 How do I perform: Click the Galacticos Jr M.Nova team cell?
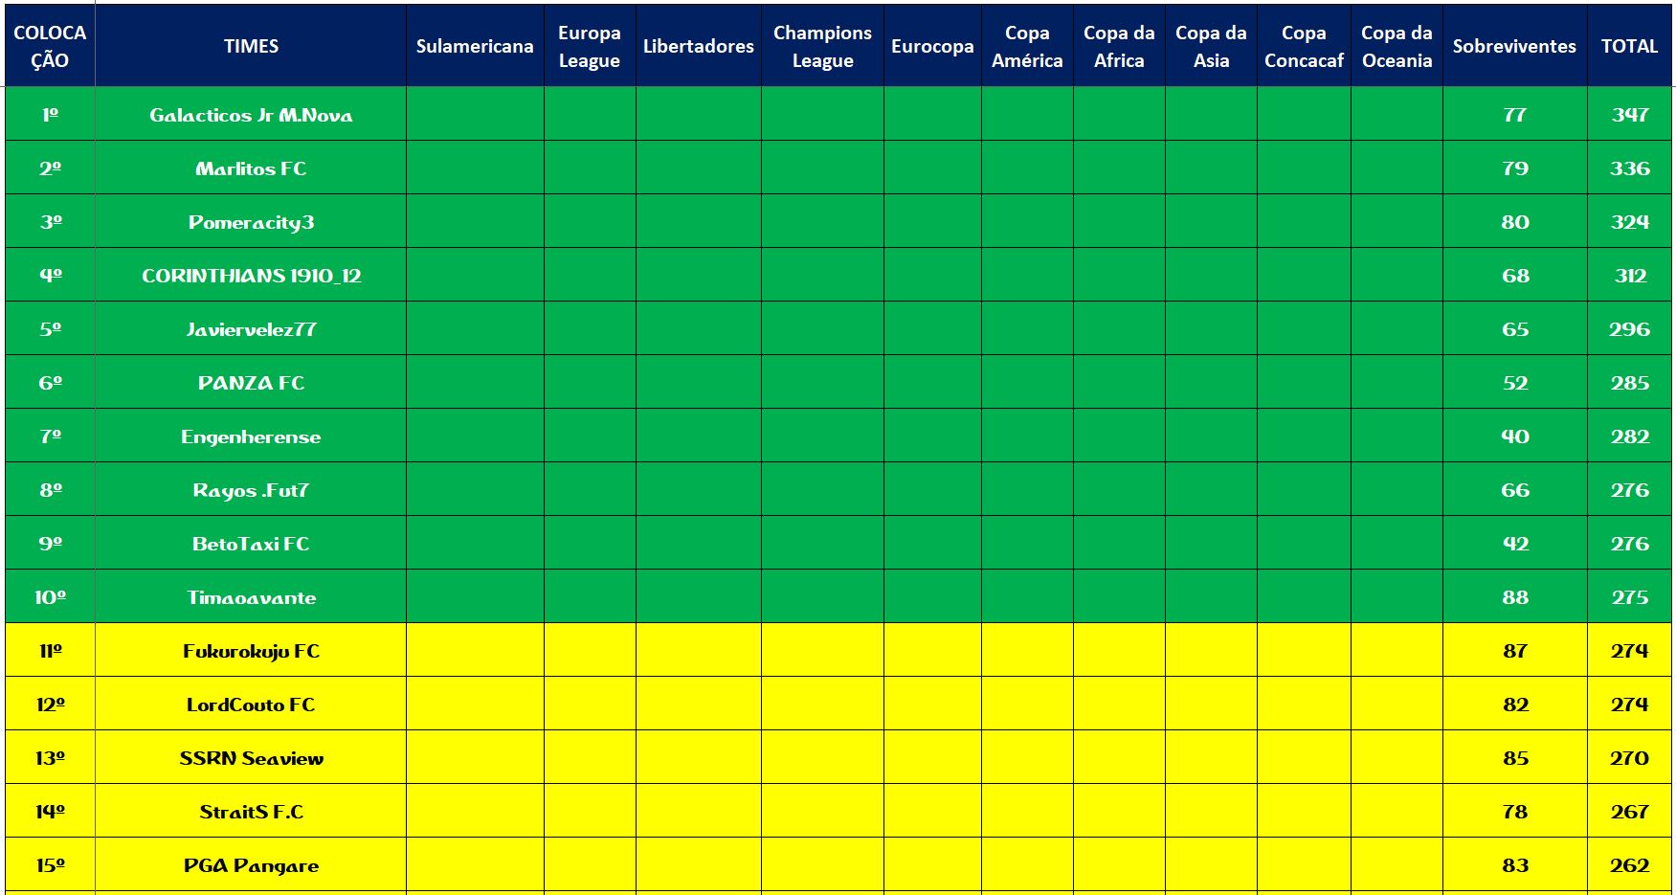[251, 115]
